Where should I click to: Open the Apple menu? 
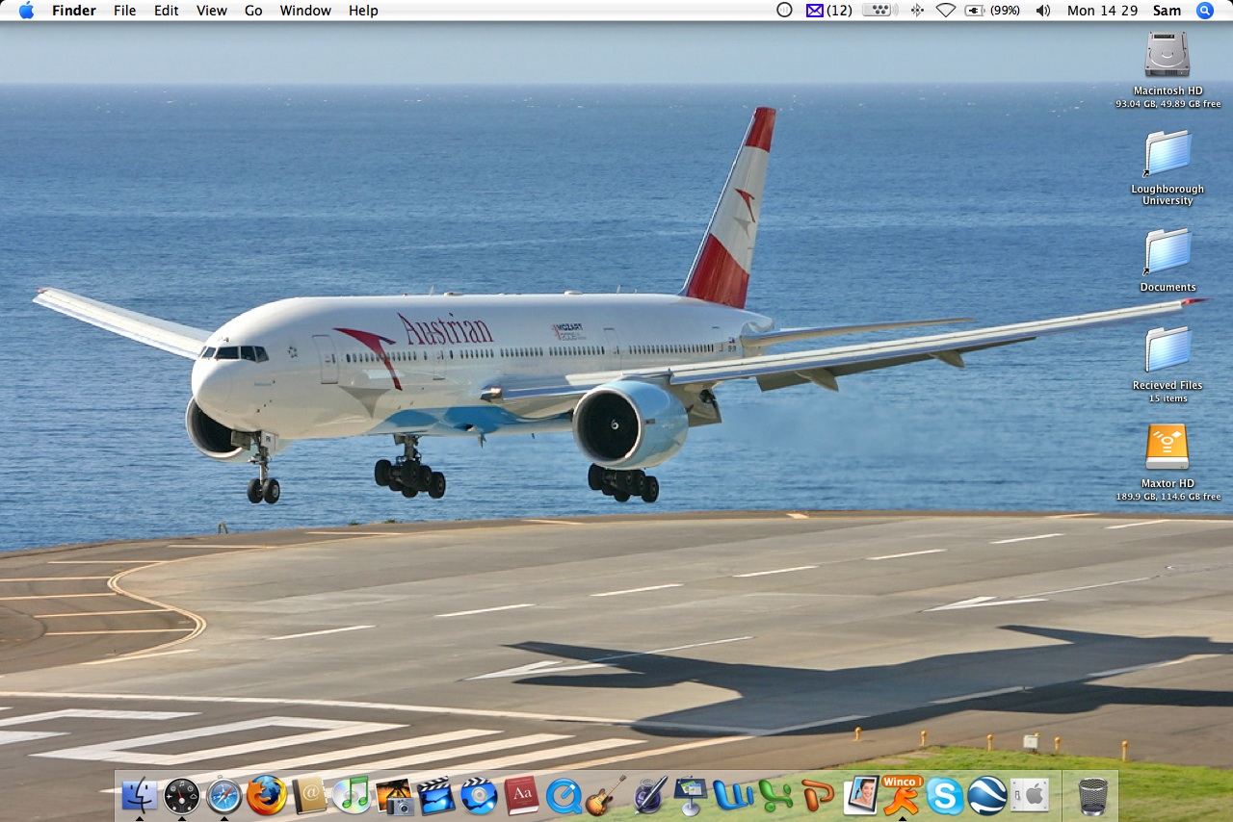point(26,11)
